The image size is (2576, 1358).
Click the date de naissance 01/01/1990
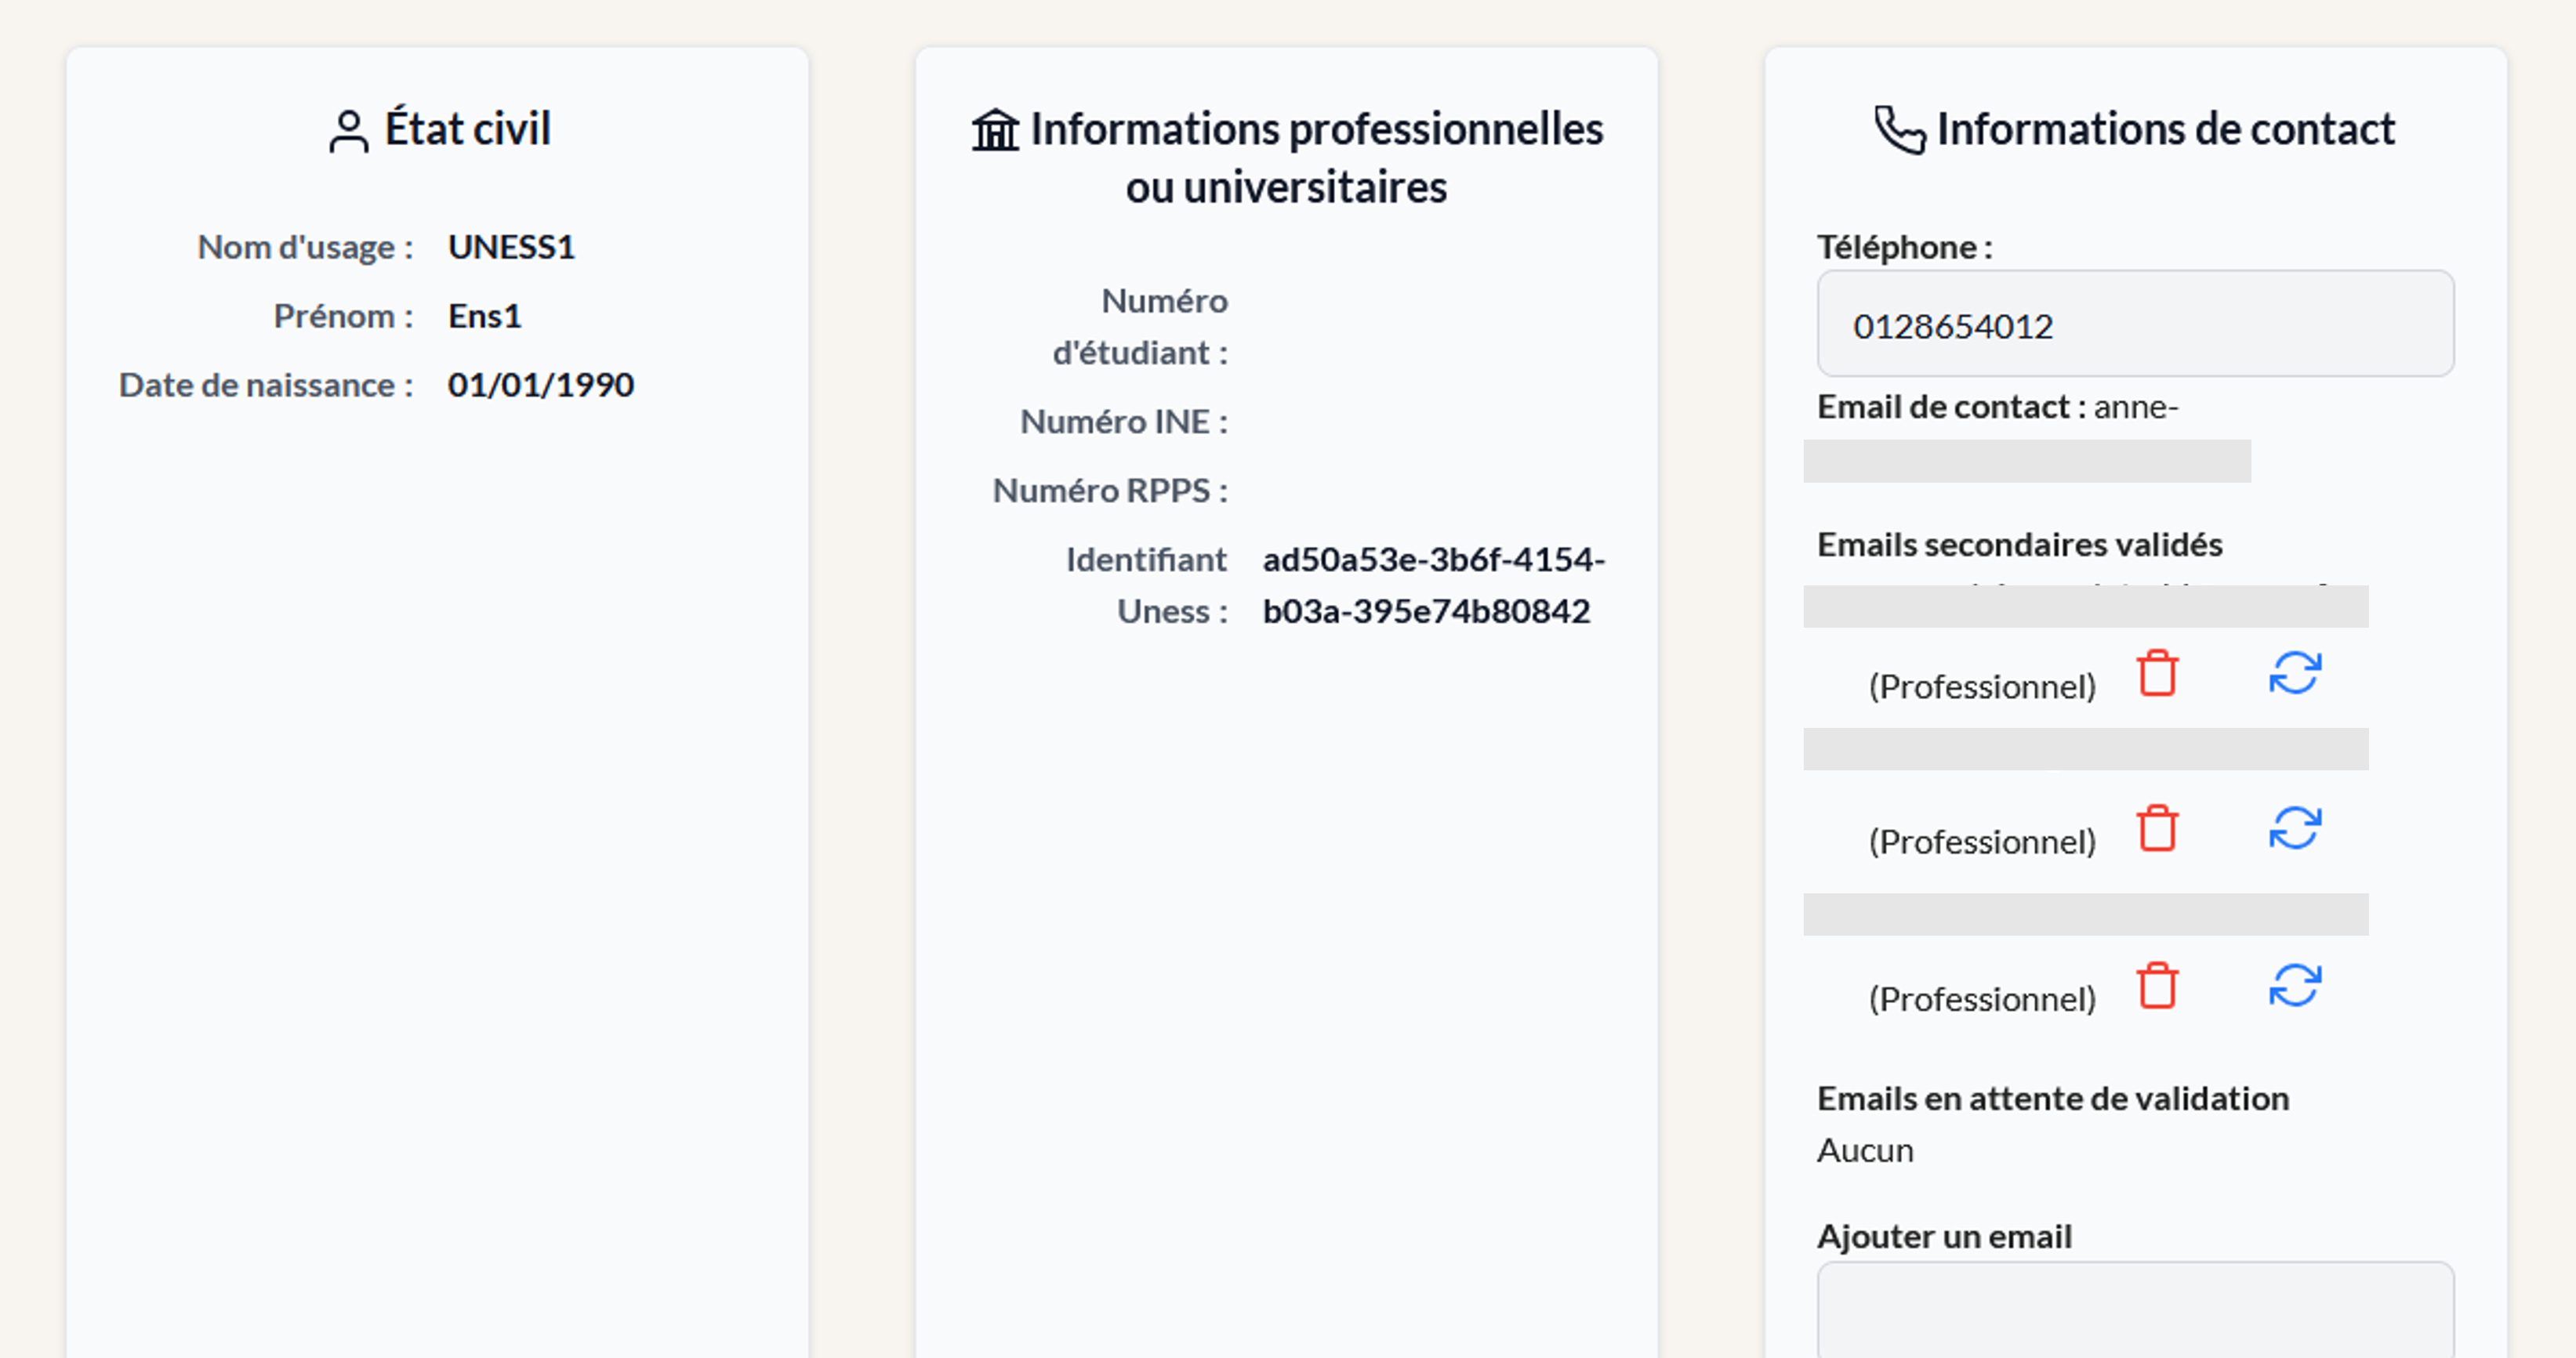540,385
